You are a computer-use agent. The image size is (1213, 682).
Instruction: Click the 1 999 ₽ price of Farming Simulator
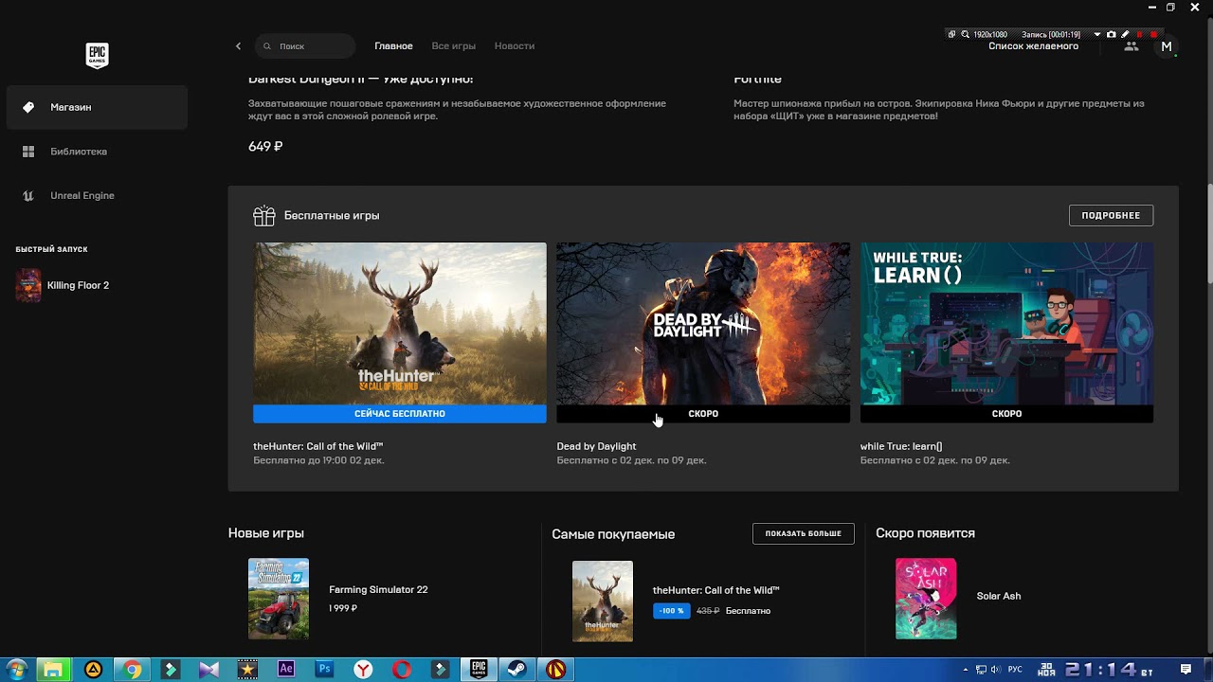pos(343,608)
